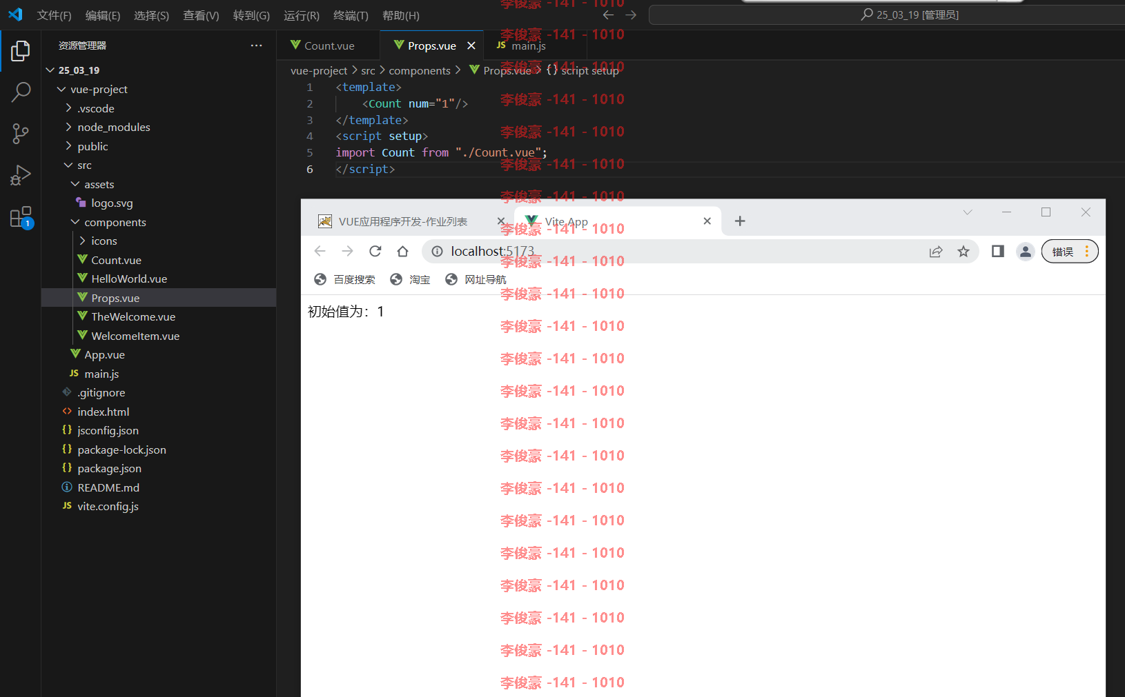Open Count.vue in the file tree
The height and width of the screenshot is (697, 1125).
click(x=159, y=260)
